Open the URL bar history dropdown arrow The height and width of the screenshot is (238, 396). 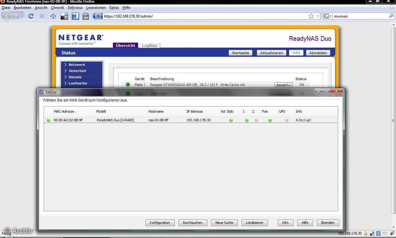click(x=317, y=16)
